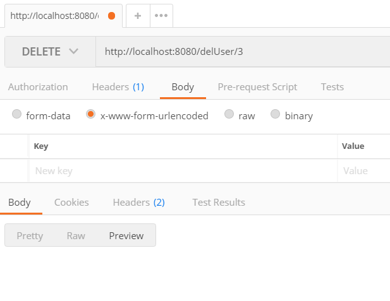Switch to Pre-request Script tab
This screenshot has height=301, width=390.
click(x=257, y=87)
